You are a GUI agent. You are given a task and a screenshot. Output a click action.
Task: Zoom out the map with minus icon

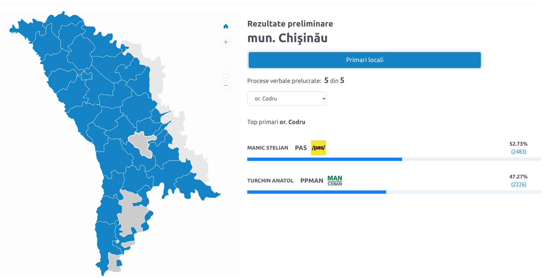pyautogui.click(x=226, y=85)
